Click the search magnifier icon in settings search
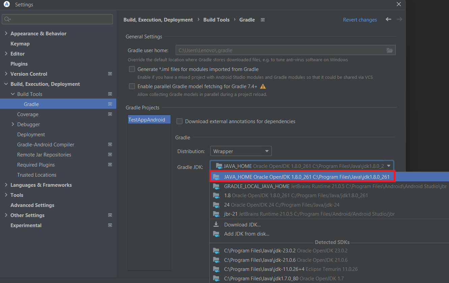This screenshot has height=283, width=449. click(7, 19)
